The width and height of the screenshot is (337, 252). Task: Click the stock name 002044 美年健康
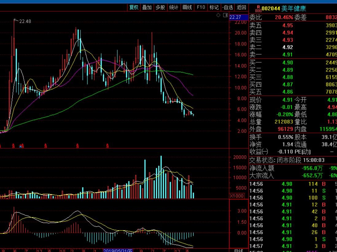tap(284, 8)
